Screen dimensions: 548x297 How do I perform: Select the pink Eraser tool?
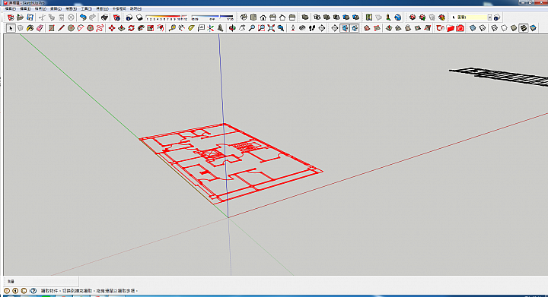(x=40, y=28)
